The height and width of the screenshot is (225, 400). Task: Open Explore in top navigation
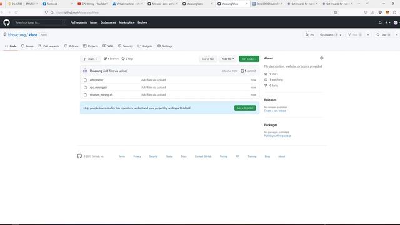click(142, 22)
